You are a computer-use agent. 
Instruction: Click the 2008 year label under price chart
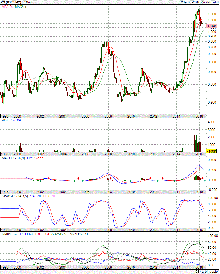coord(108,116)
